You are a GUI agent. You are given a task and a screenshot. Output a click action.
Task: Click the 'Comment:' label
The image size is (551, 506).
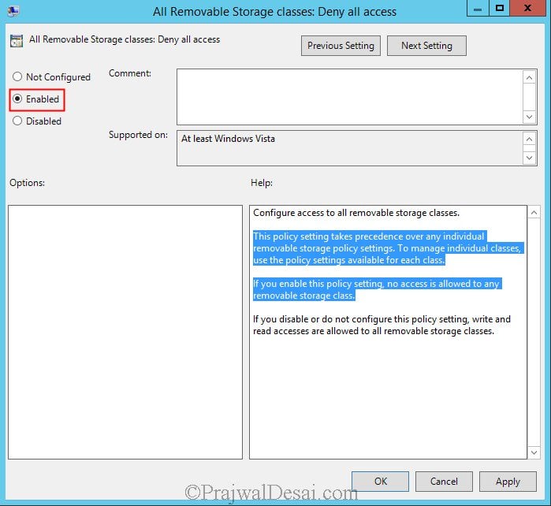130,73
